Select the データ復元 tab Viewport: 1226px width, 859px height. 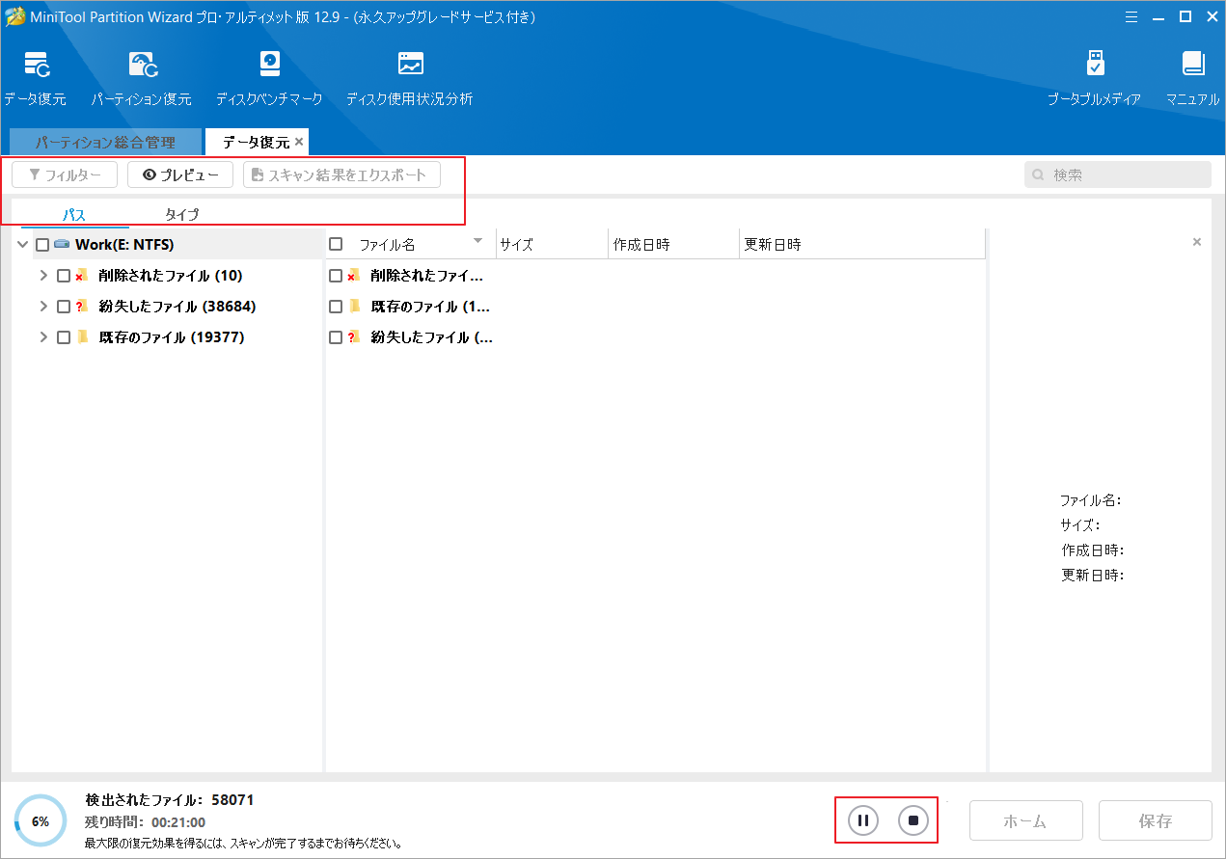257,142
